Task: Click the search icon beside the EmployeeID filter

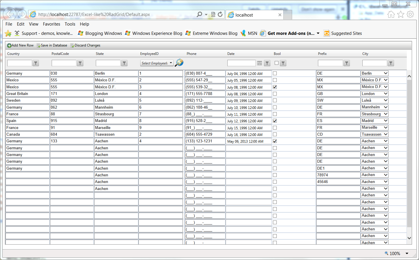Action: coord(179,63)
